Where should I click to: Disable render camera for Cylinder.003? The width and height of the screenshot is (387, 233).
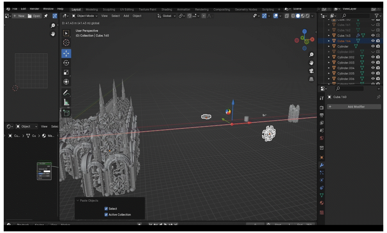point(378,63)
